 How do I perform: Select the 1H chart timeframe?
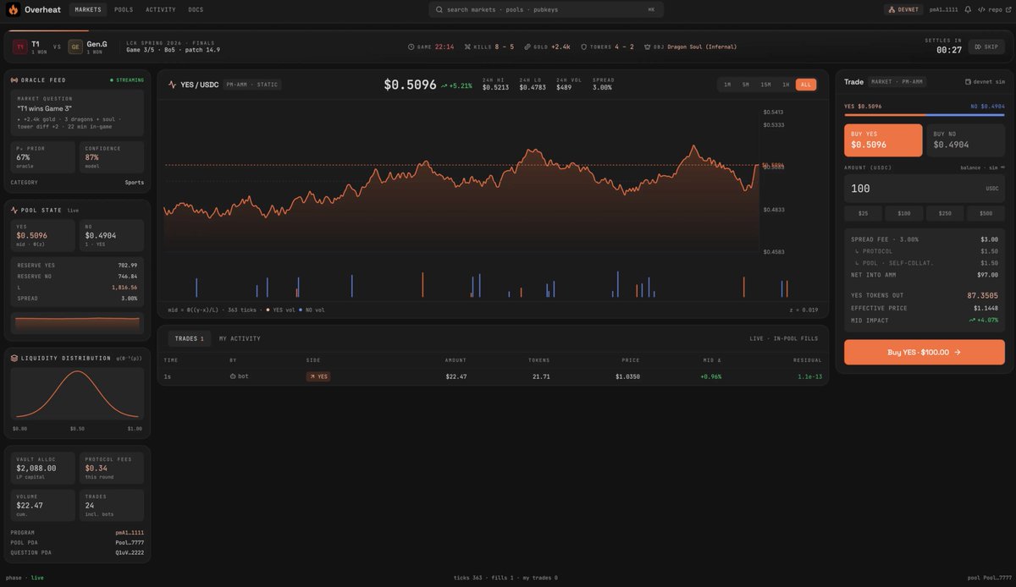coord(786,85)
